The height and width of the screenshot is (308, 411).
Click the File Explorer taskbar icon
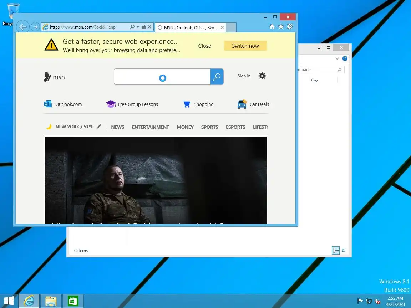pyautogui.click(x=51, y=301)
